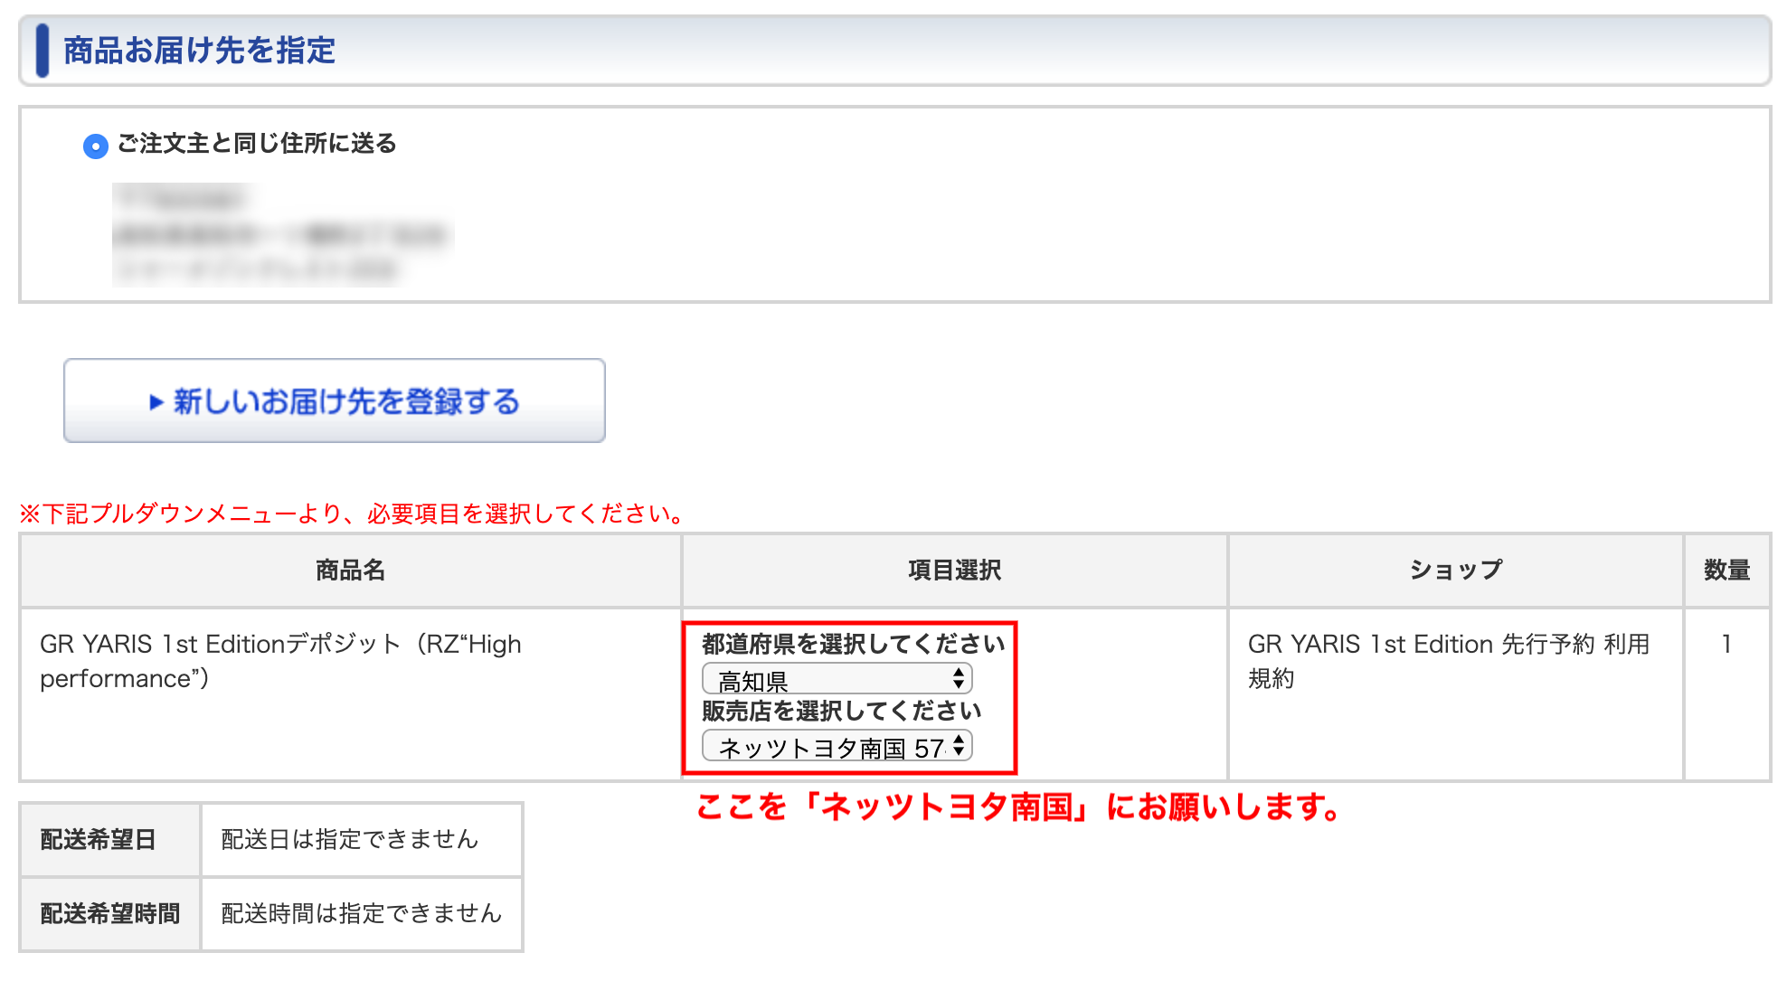Viewport: 1787px width, 1000px height.
Task: Click the 配送時間は指定できません text
Action: pyautogui.click(x=362, y=913)
